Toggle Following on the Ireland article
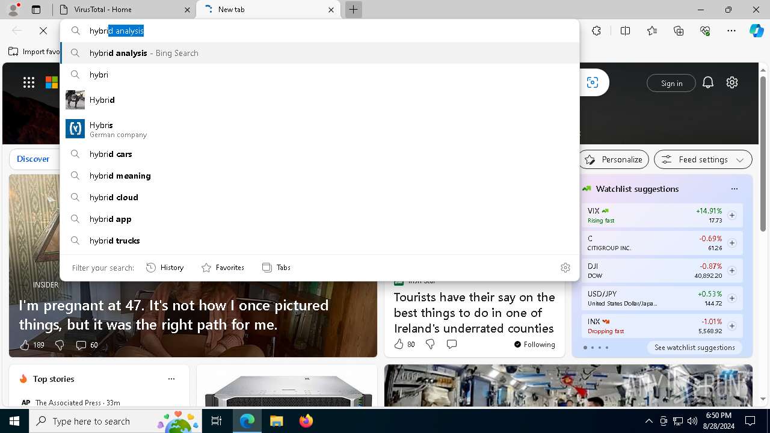Viewport: 770px width, 433px height. 534,345
